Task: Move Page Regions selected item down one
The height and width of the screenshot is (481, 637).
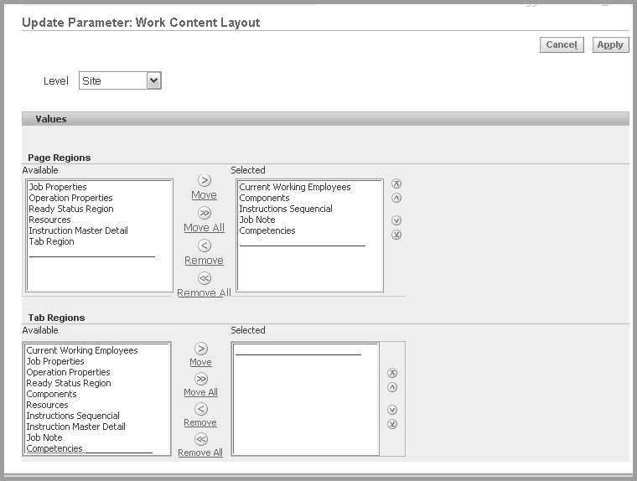Action: 396,220
